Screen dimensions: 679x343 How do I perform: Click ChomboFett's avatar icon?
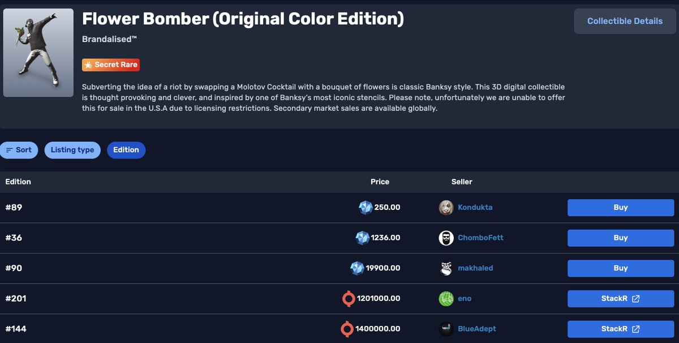point(446,238)
